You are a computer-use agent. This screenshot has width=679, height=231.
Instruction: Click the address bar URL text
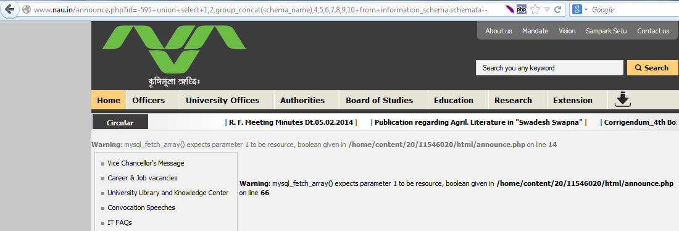point(261,9)
